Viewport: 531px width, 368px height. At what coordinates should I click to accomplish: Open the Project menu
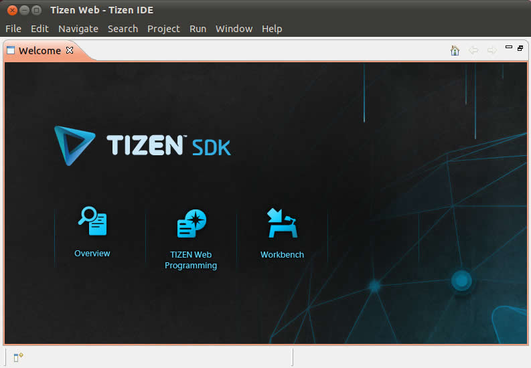click(163, 29)
